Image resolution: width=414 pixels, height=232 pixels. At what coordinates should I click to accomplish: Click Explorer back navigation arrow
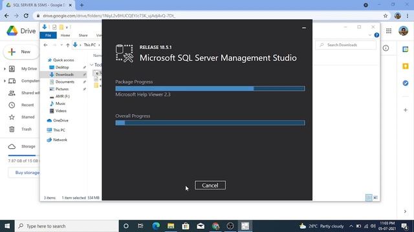(45, 45)
